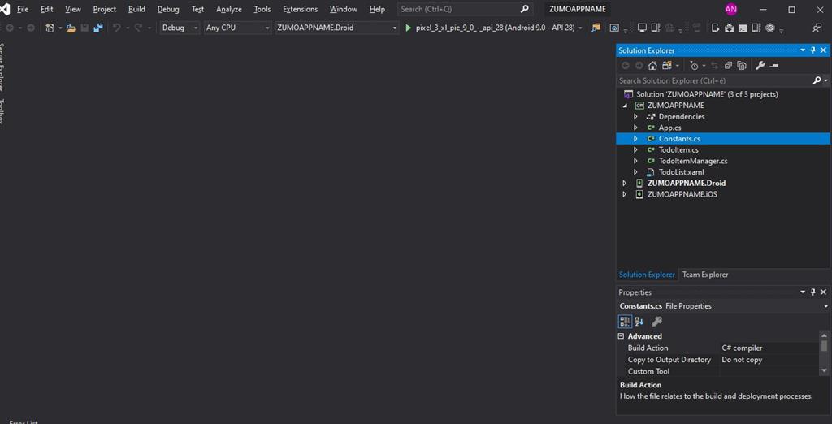This screenshot has width=832, height=424.
Task: Click Preview Selected Items icon in Solution Explorer
Action: pos(774,65)
